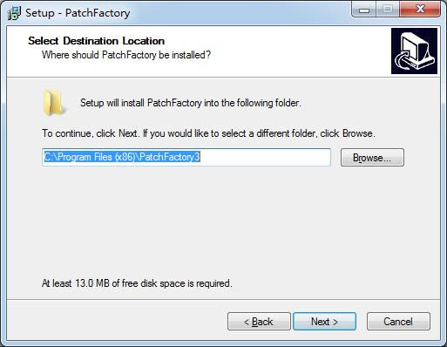Viewport: 447px width, 347px height.
Task: Close the PatchFactory Setup window
Action: [x=420, y=10]
